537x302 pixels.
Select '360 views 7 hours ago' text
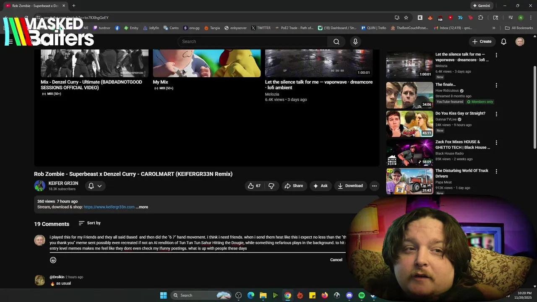pyautogui.click(x=57, y=201)
